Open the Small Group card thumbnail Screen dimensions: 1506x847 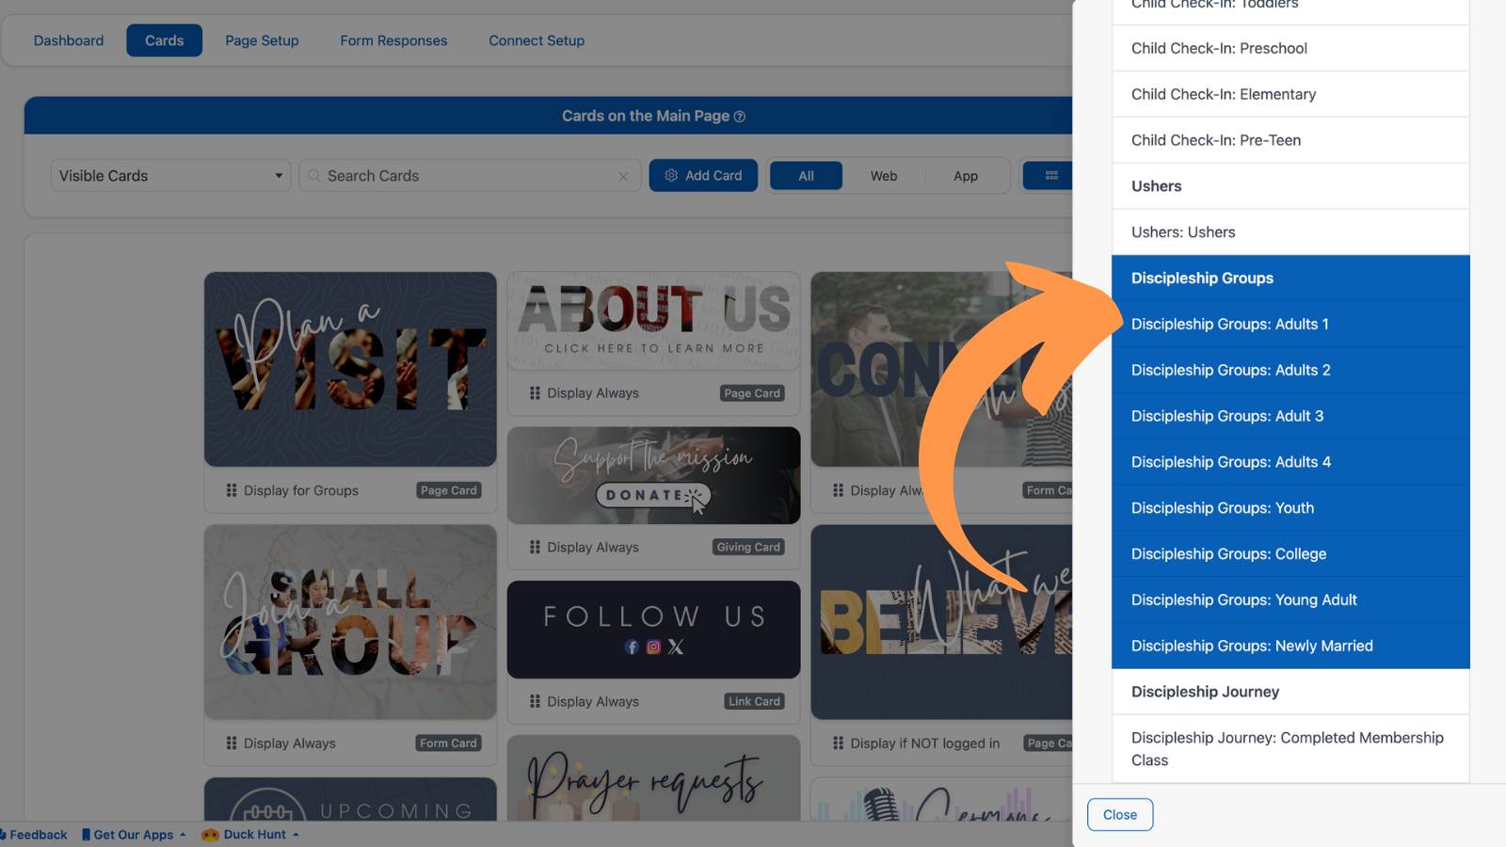pos(350,622)
